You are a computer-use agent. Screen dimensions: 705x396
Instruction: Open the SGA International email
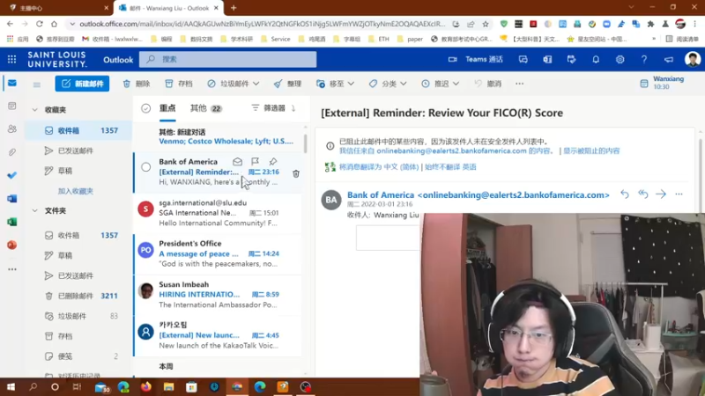(218, 213)
